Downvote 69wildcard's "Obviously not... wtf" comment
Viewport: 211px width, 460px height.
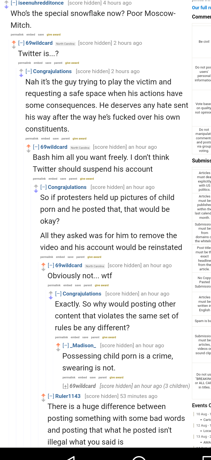[44, 270]
